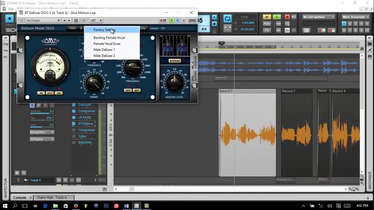
Task: Enable the BPF filter button
Action: [x=137, y=90]
